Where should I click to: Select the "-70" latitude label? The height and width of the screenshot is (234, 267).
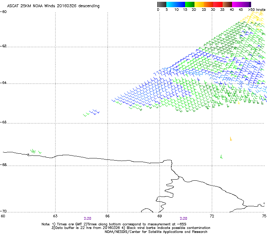pos(3,211)
